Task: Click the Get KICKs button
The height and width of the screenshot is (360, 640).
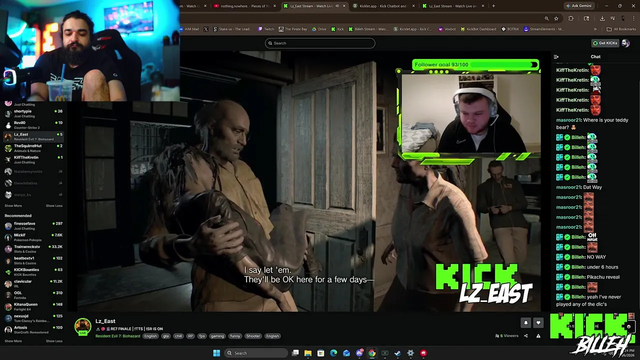Action: [605, 43]
